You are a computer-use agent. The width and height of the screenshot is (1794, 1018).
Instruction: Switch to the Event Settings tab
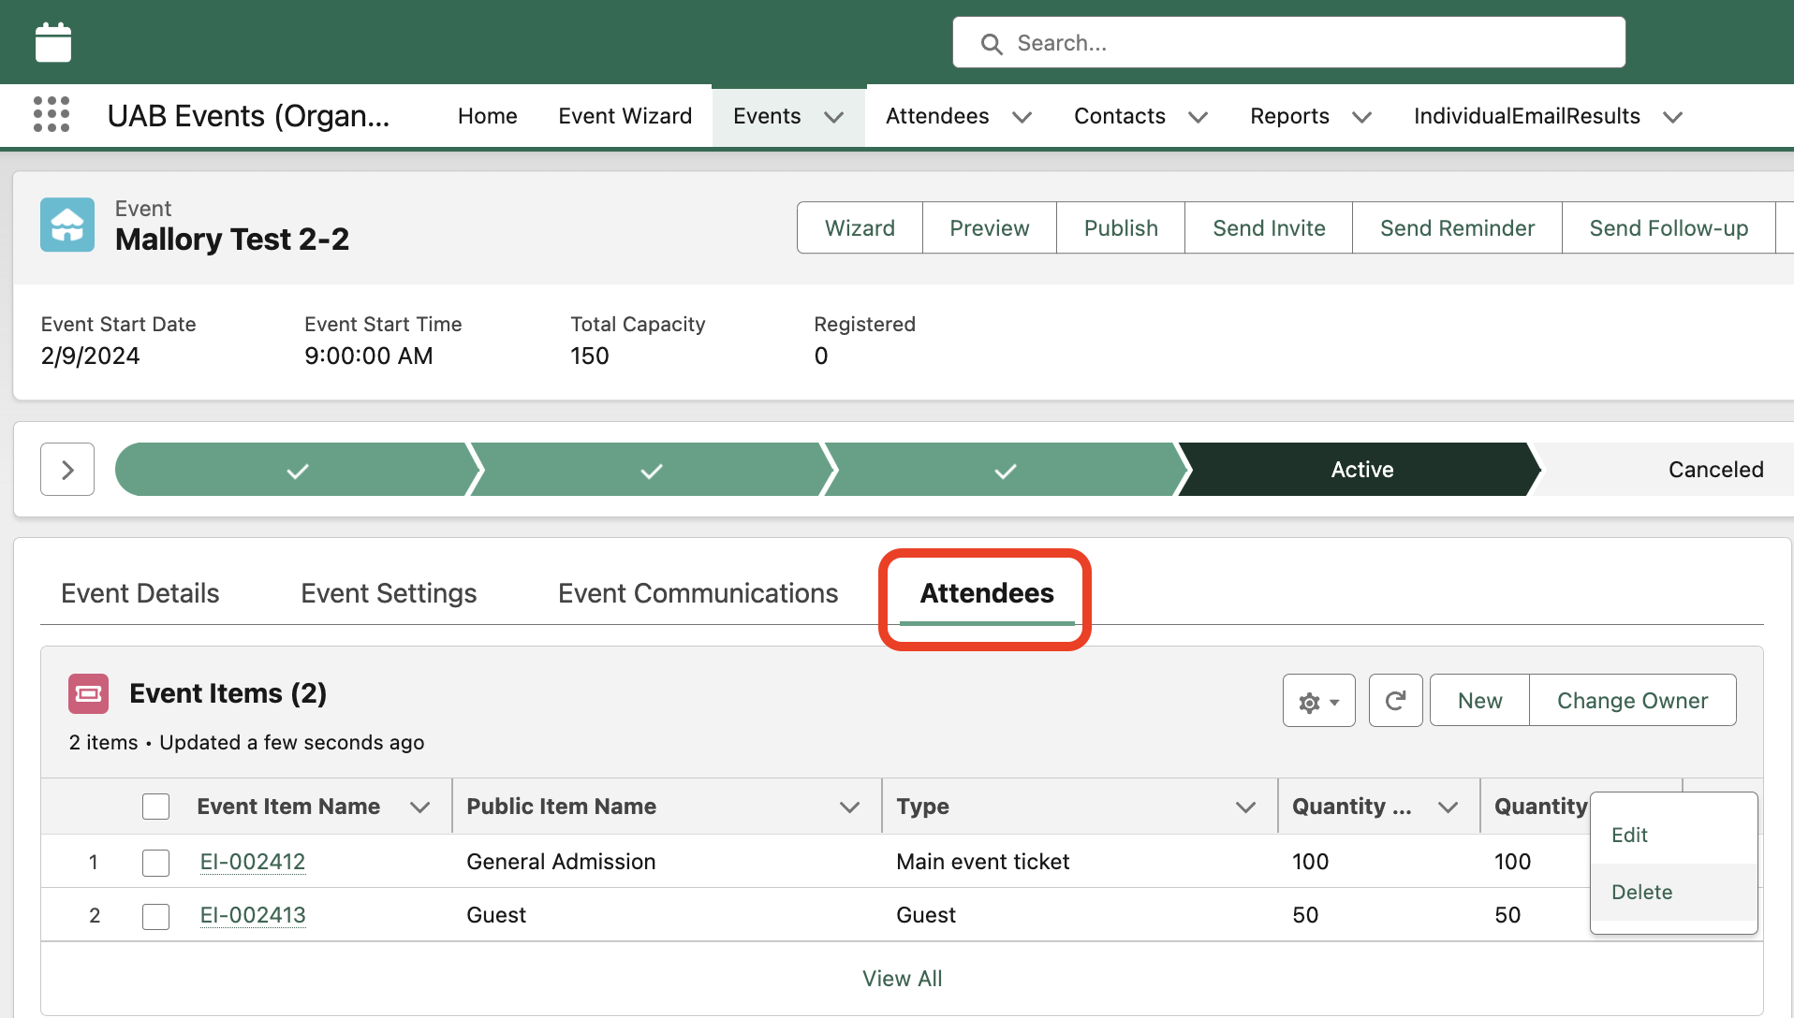click(x=388, y=592)
